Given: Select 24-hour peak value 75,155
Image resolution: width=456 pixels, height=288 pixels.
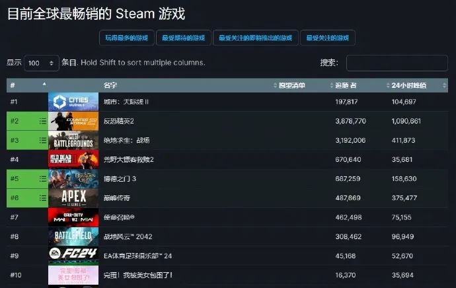Looking at the screenshot, I should pos(402,217).
